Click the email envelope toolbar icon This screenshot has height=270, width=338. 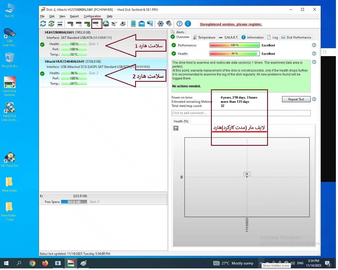click(142, 24)
